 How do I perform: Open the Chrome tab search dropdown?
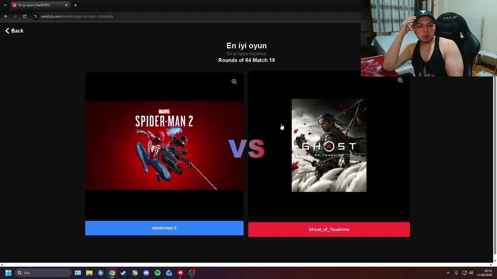(x=5, y=5)
